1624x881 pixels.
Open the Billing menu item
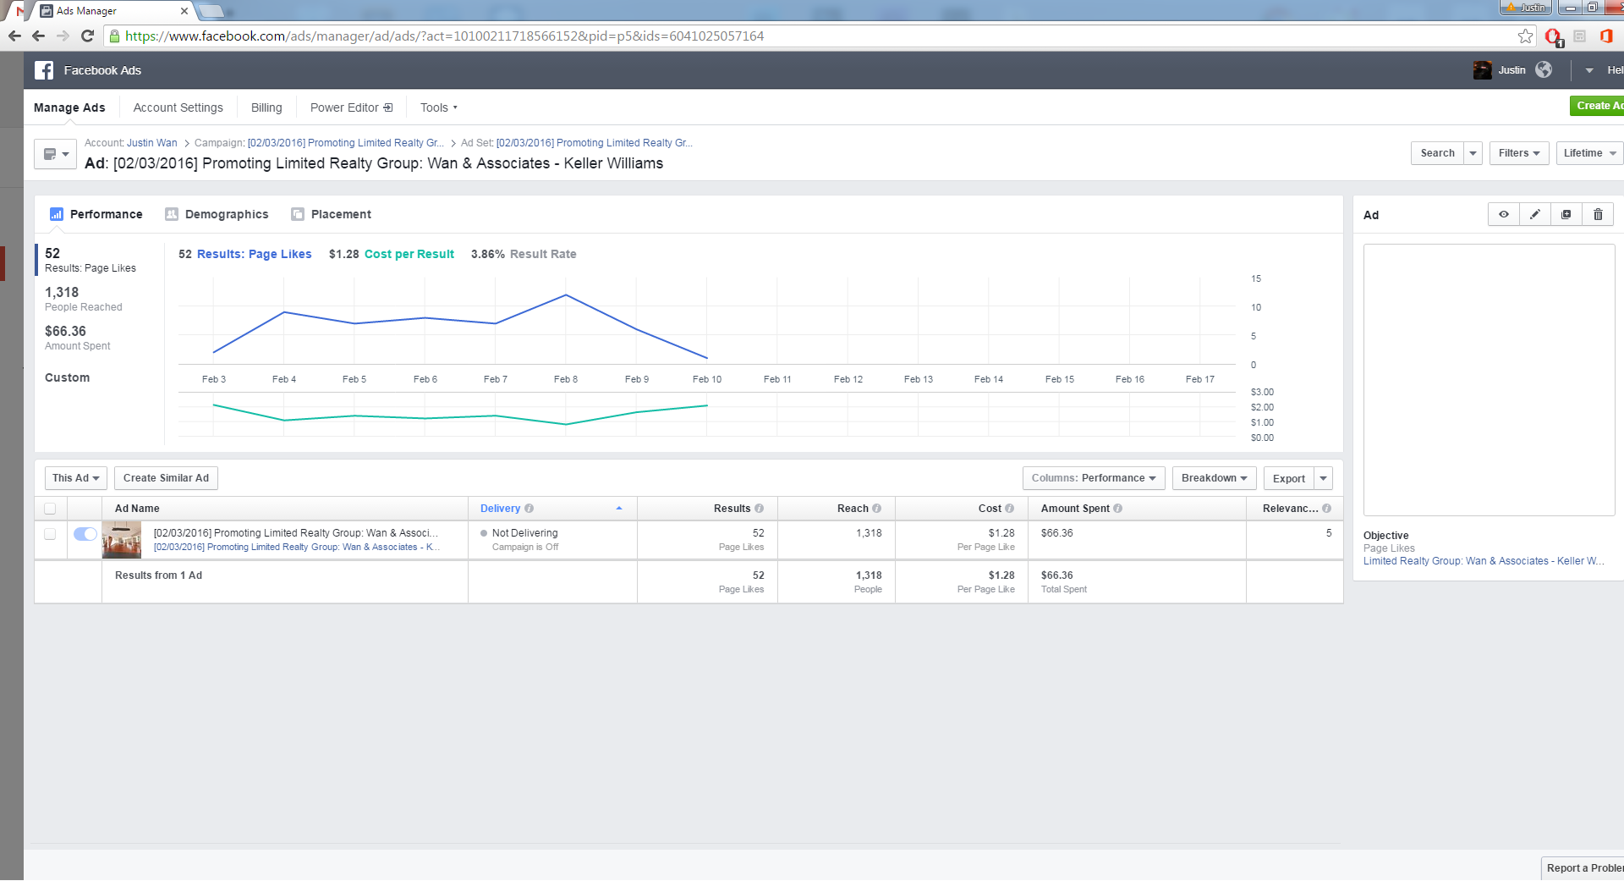pos(266,107)
